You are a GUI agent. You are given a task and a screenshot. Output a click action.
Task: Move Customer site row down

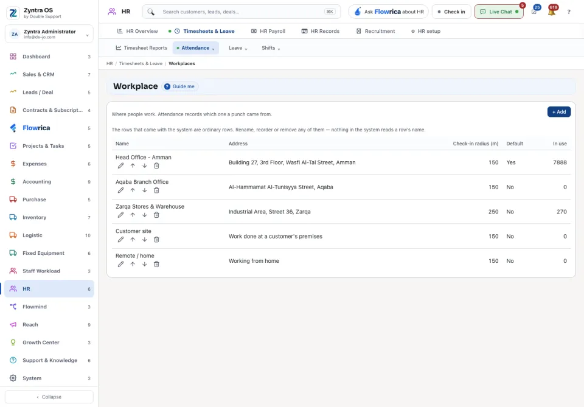(x=145, y=240)
